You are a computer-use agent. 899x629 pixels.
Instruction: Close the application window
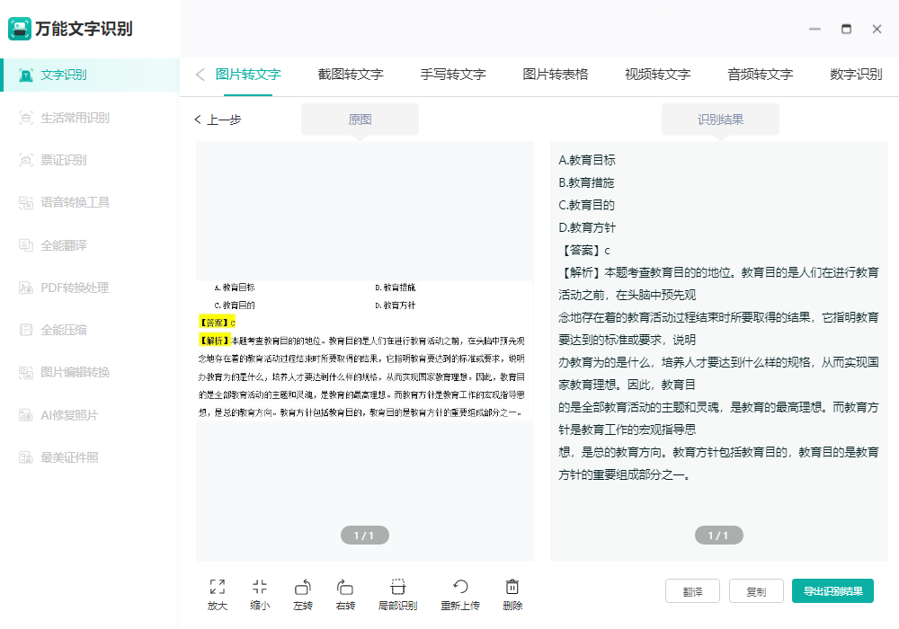click(x=877, y=30)
